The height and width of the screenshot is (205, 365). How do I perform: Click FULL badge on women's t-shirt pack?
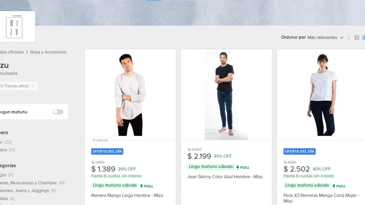pos(339,186)
